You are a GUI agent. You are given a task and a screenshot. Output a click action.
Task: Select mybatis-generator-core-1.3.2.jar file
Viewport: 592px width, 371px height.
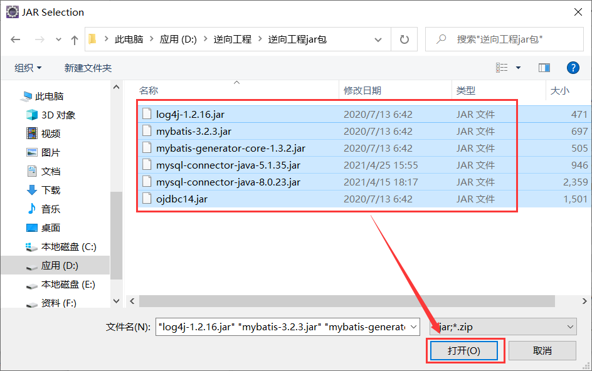point(364,149)
